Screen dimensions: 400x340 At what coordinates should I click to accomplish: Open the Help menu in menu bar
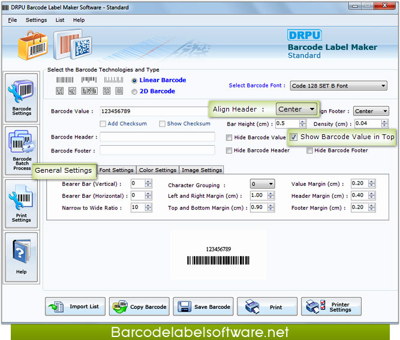[79, 20]
